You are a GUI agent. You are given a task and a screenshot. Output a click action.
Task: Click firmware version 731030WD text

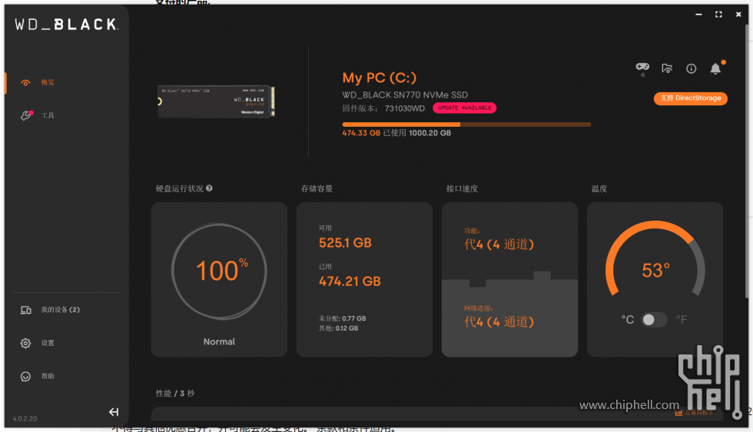click(404, 108)
